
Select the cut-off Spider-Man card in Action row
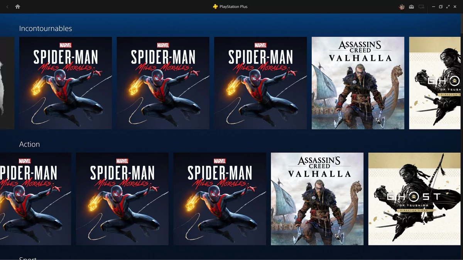[x=35, y=199]
